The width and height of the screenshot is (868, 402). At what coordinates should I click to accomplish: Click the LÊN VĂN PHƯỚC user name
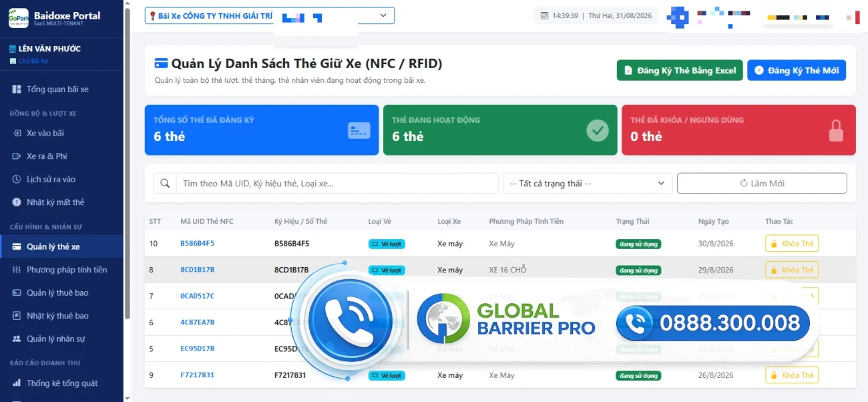(x=49, y=49)
